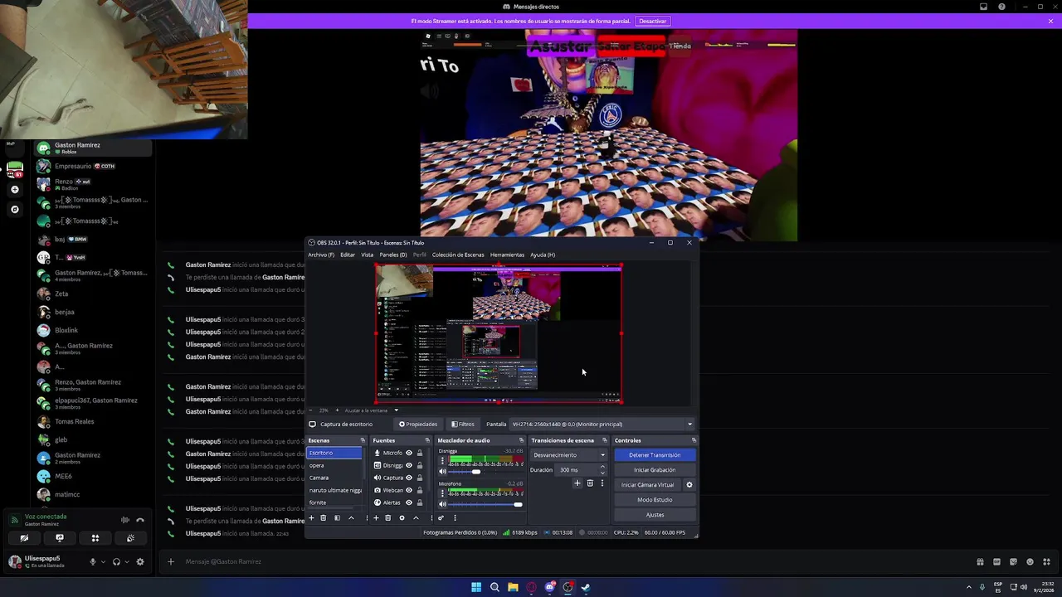
Task: Click the delete scene trash icon in Escenas
Action: click(324, 517)
